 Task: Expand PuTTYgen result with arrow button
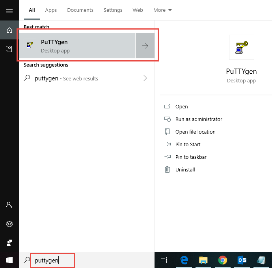(x=145, y=46)
